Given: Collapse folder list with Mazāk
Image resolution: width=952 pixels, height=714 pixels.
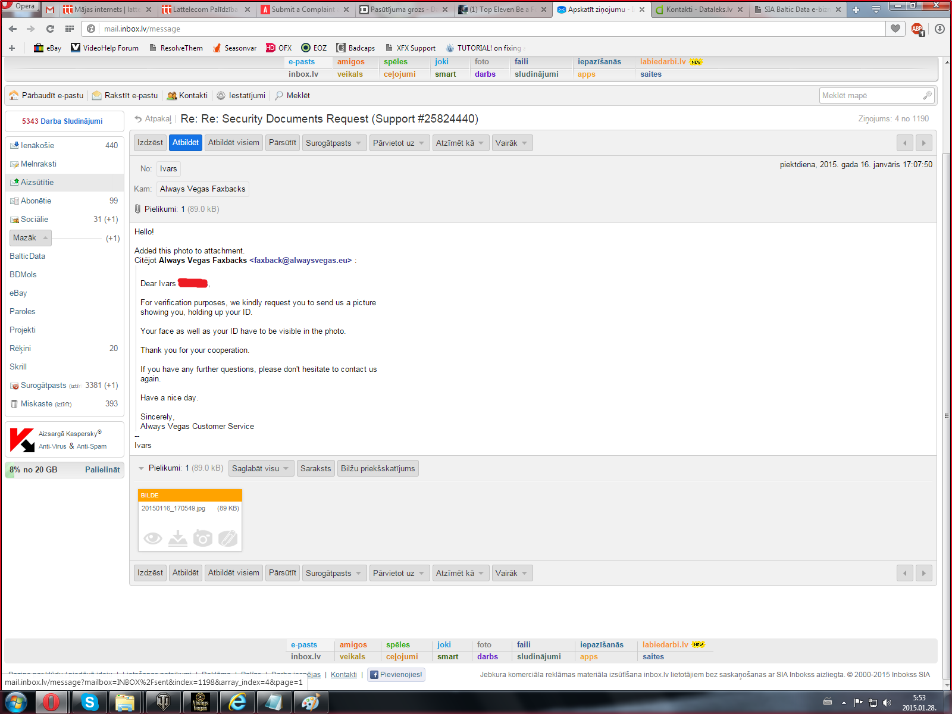Looking at the screenshot, I should [30, 237].
